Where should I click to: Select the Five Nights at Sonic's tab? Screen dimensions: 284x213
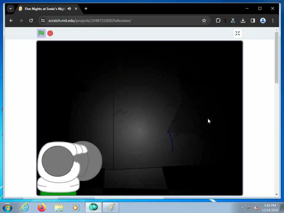[44, 9]
